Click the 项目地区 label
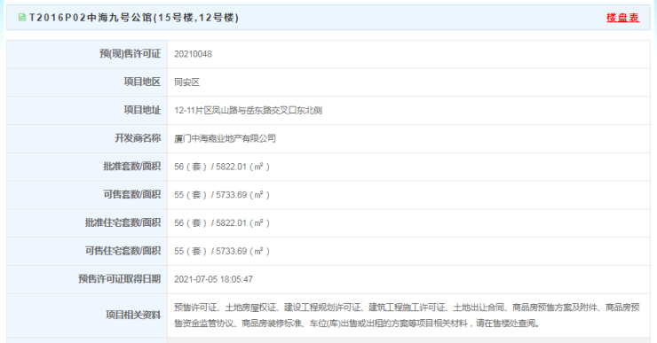The width and height of the screenshot is (657, 343). (142, 82)
